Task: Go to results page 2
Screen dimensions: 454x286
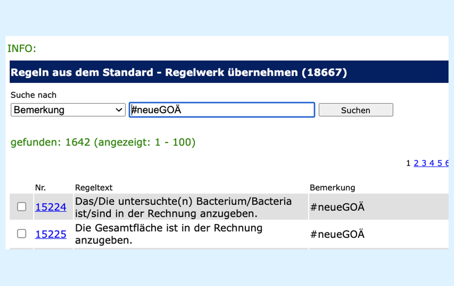Action: (416, 163)
